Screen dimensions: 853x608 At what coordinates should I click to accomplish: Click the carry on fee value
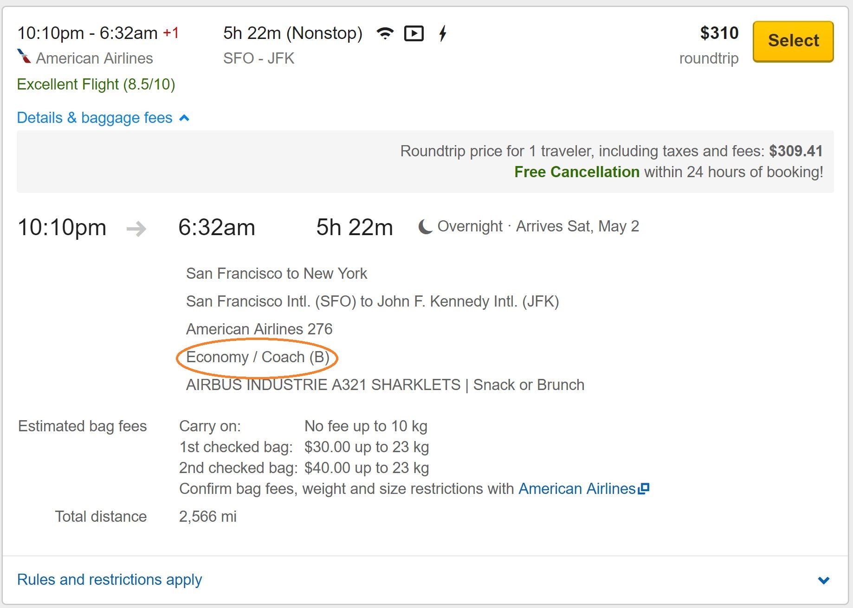click(366, 426)
